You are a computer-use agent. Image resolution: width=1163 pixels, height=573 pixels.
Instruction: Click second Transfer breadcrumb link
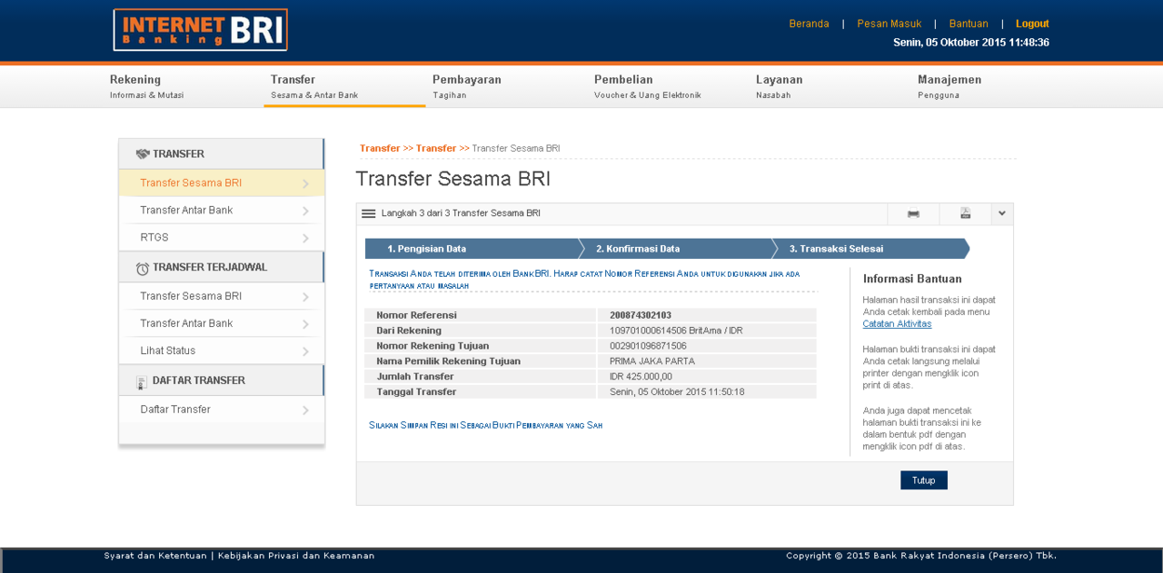click(x=436, y=148)
